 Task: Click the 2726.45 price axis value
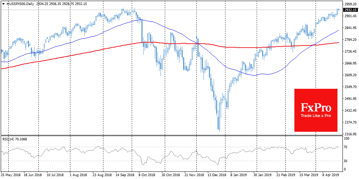(350, 52)
